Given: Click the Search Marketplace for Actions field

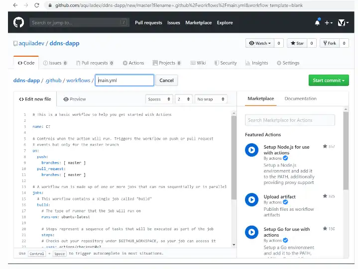Looking at the screenshot, I should tap(290, 120).
